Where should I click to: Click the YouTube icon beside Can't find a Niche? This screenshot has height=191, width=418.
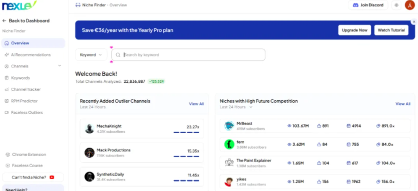point(51,177)
